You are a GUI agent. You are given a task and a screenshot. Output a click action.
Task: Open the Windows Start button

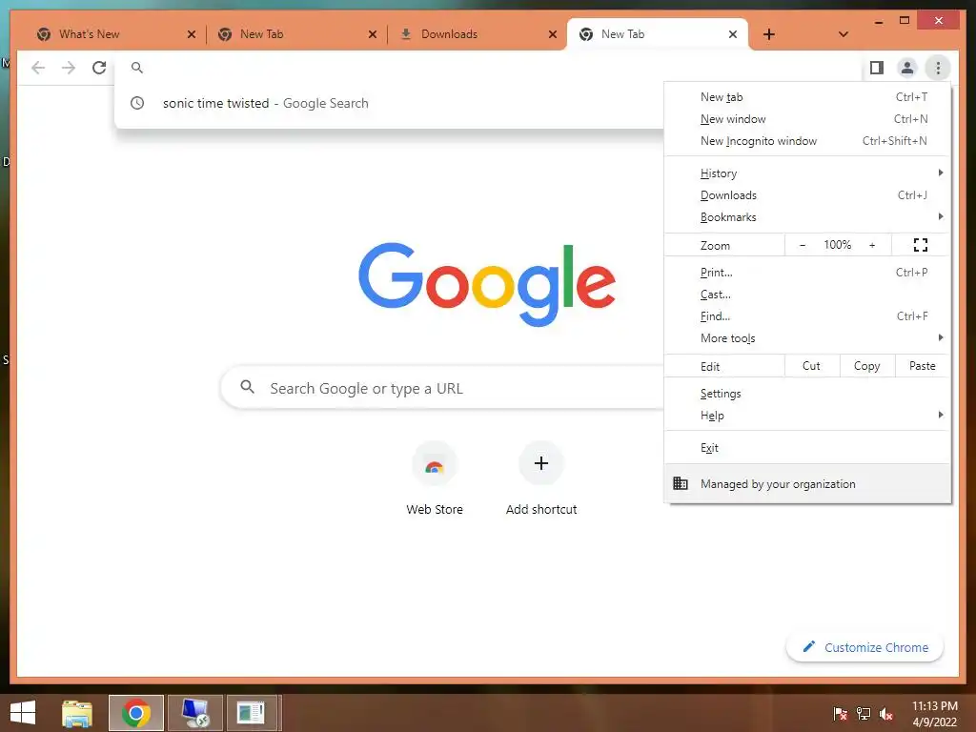pyautogui.click(x=23, y=713)
